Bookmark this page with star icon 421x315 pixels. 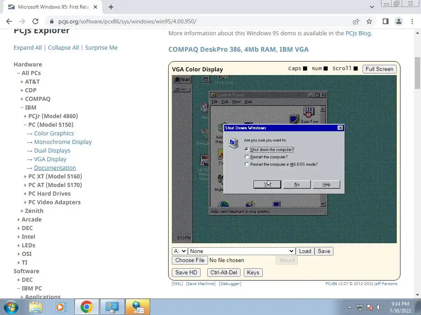(369, 21)
